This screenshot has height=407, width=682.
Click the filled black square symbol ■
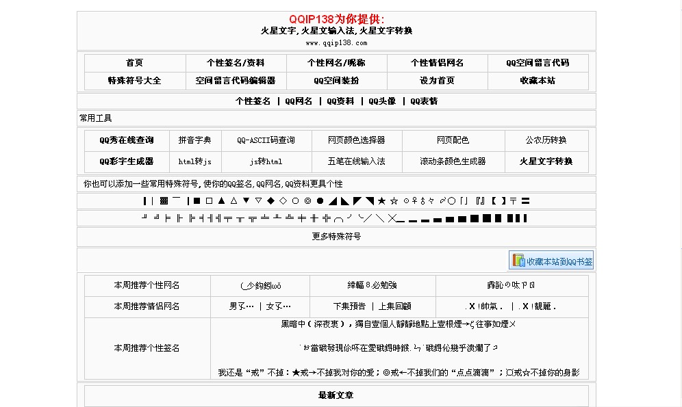[197, 200]
